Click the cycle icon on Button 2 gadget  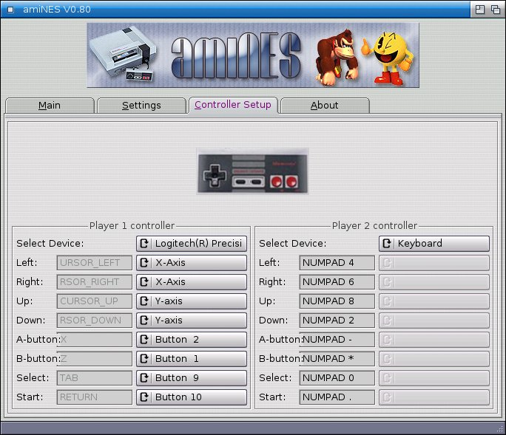click(x=144, y=340)
